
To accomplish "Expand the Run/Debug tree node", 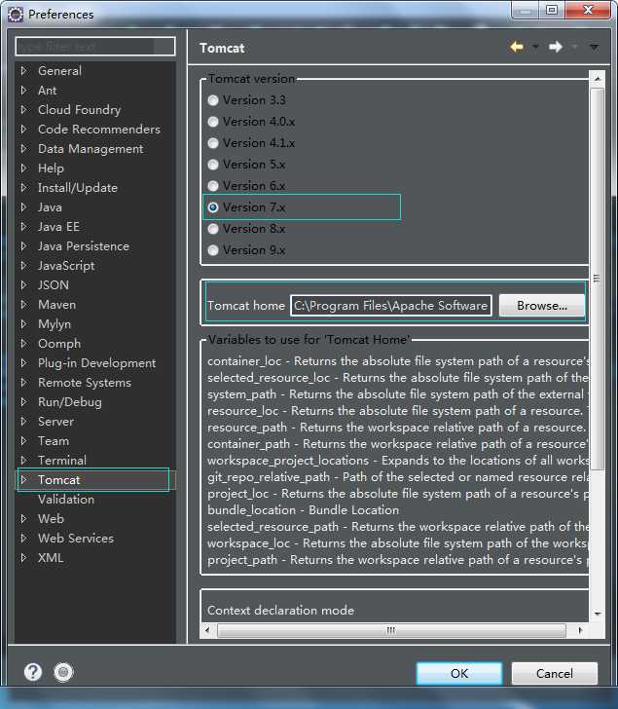I will (24, 401).
